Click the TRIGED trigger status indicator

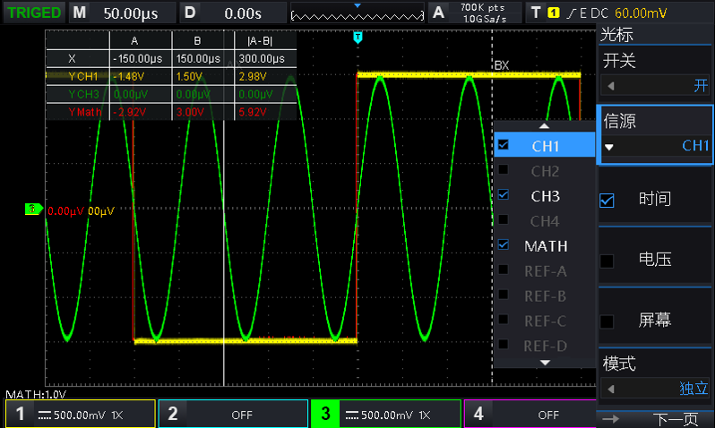point(34,13)
